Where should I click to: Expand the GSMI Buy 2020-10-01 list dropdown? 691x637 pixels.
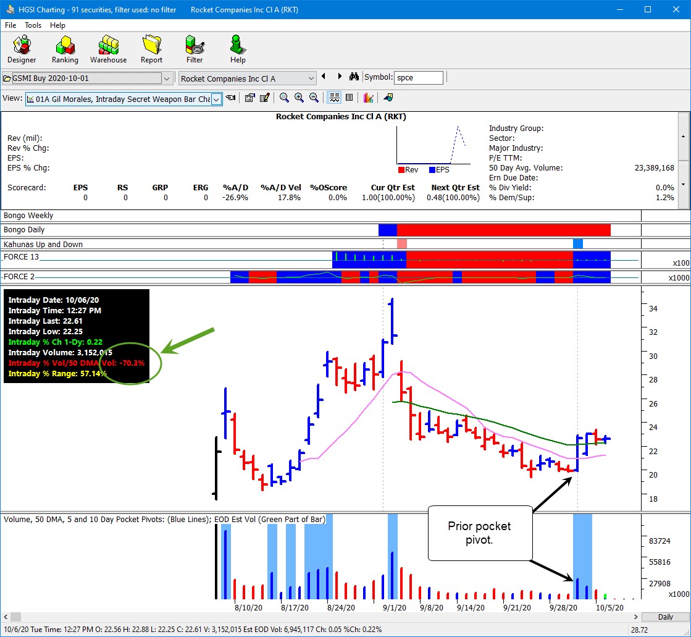[x=167, y=78]
